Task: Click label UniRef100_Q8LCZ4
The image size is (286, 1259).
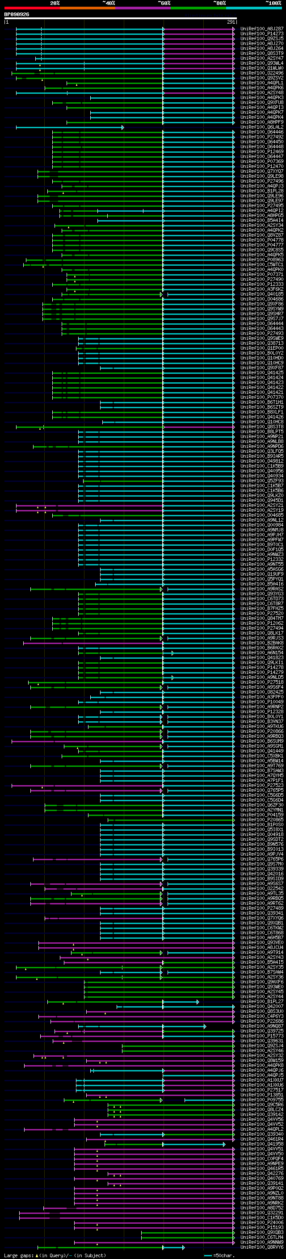Action: click(x=262, y=1109)
